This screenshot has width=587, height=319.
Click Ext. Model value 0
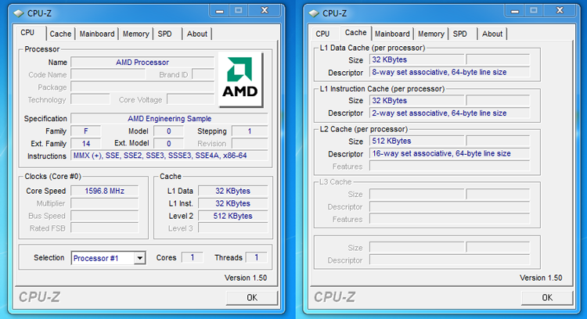click(x=169, y=144)
